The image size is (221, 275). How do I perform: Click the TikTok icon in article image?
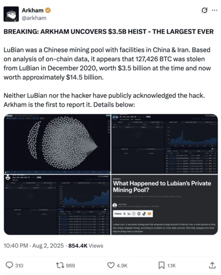[x=144, y=214]
